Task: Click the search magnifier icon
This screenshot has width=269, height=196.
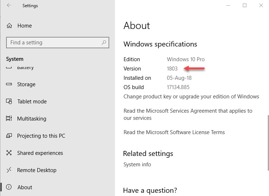Action: pyautogui.click(x=104, y=42)
